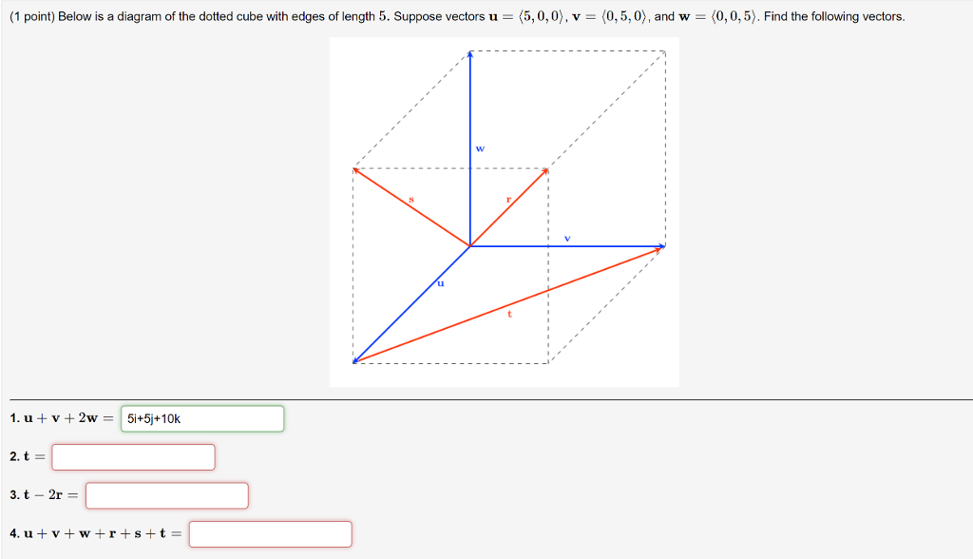Viewport: 973px width, 559px height.
Task: Click the answer box for u+v+w+r+s+t
Action: coord(271,534)
